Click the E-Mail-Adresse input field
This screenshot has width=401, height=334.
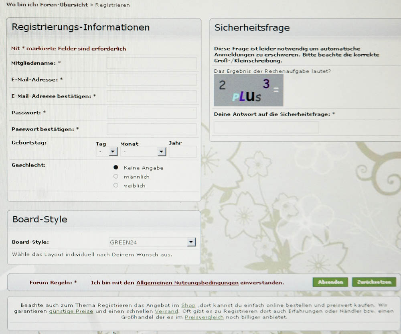tap(152, 80)
